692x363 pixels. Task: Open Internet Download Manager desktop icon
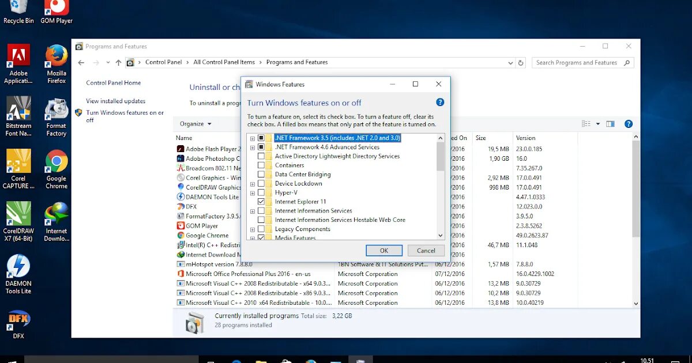57,222
